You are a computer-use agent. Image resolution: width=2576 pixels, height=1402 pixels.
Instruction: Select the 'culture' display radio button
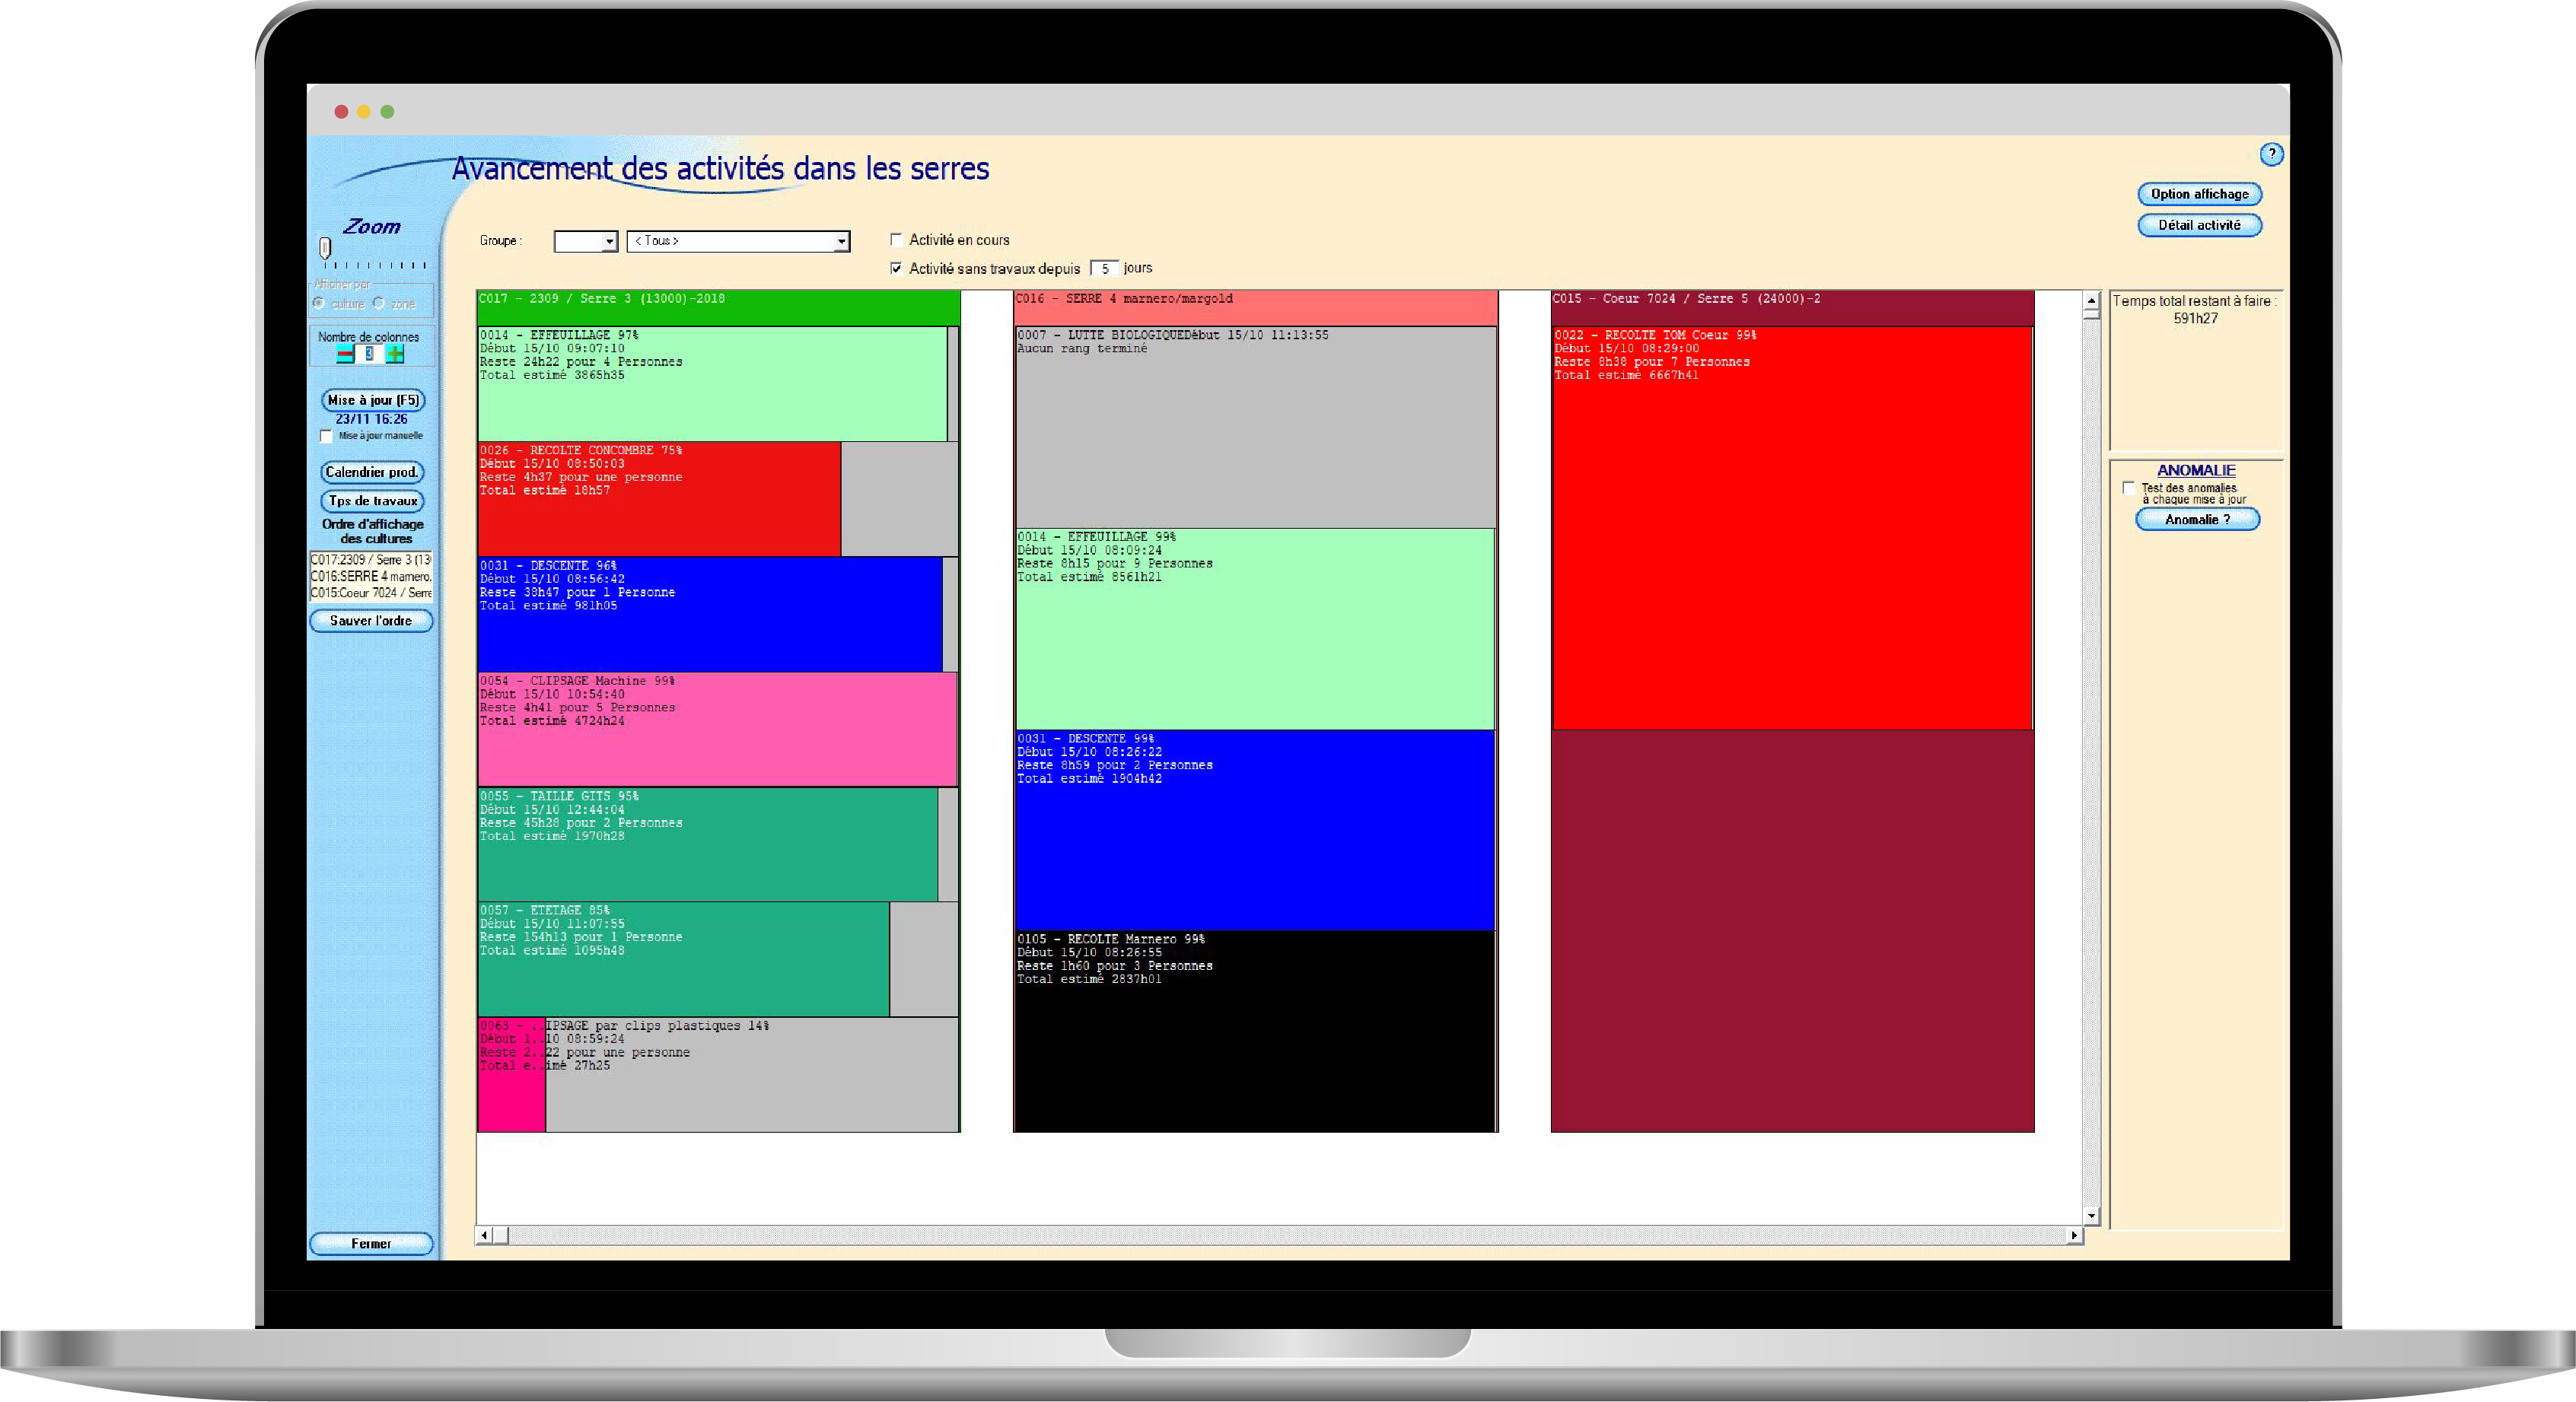pos(319,303)
